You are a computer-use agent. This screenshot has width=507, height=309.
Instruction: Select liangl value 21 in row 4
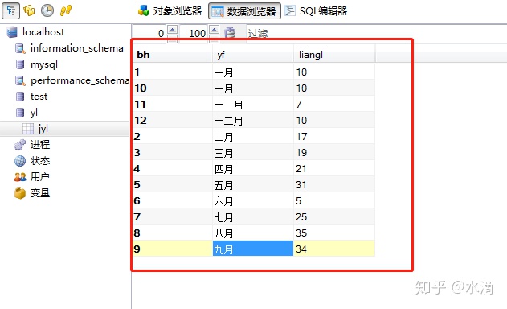(335, 169)
